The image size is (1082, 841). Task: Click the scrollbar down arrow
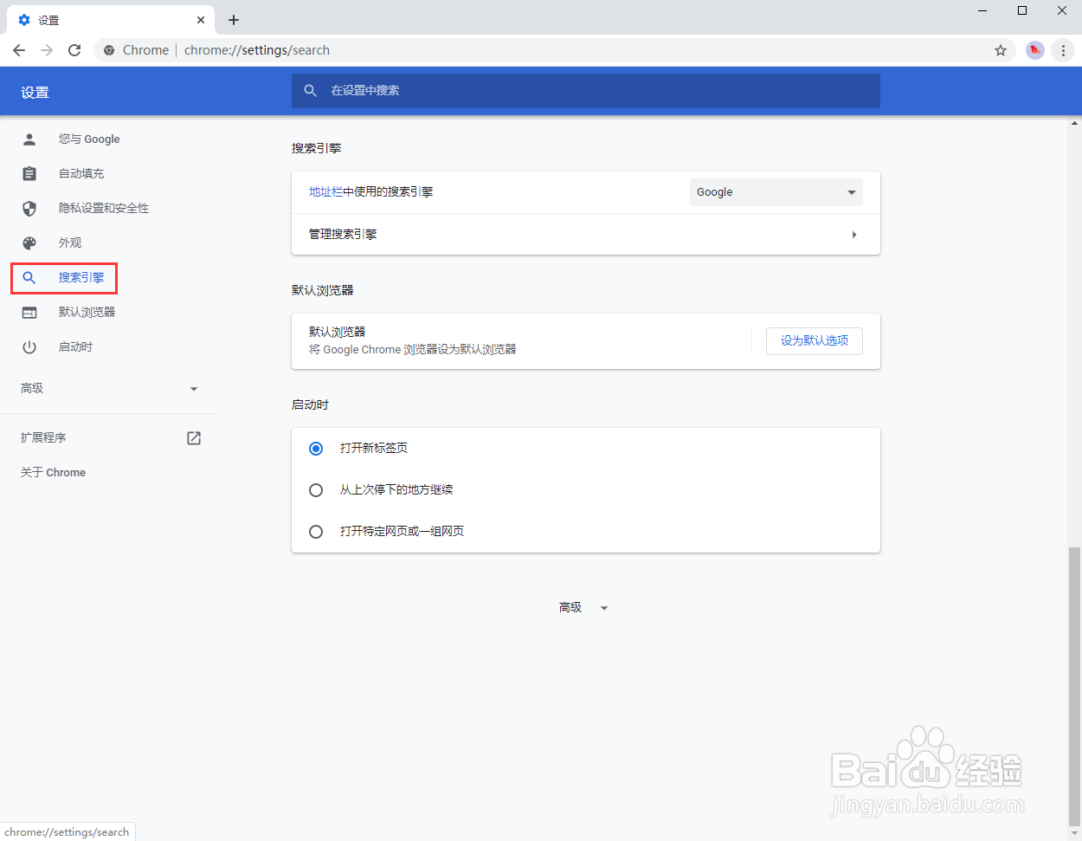click(1074, 833)
